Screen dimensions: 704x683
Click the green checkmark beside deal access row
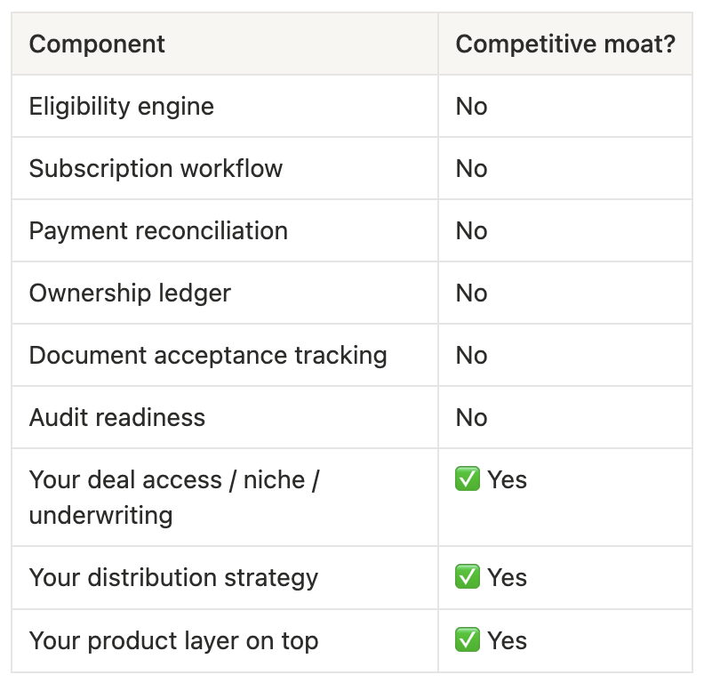click(x=468, y=480)
